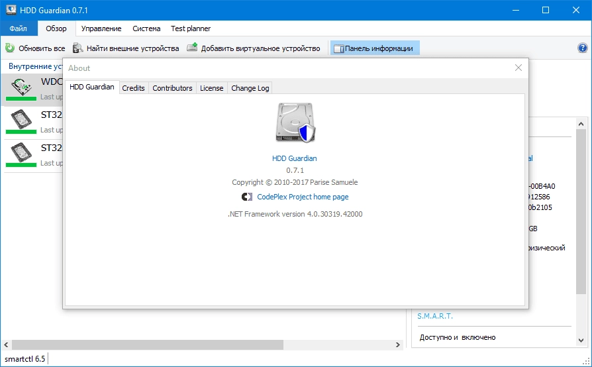Select the first ST32 drive icon
Image resolution: width=592 pixels, height=367 pixels.
(21, 119)
